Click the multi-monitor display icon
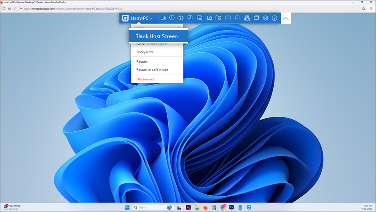Image resolution: width=376 pixels, height=212 pixels. tap(256, 18)
